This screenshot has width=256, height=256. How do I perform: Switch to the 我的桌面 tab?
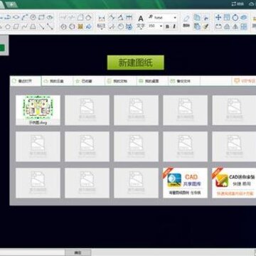click(152, 81)
